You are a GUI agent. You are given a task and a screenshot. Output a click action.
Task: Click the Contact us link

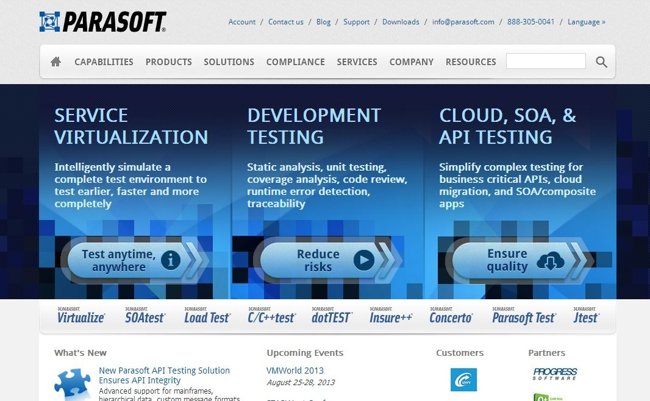pos(285,21)
